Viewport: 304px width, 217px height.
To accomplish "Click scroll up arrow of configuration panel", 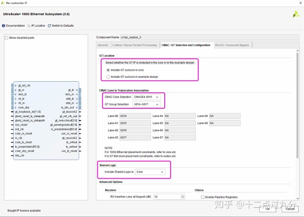I will click(x=298, y=51).
